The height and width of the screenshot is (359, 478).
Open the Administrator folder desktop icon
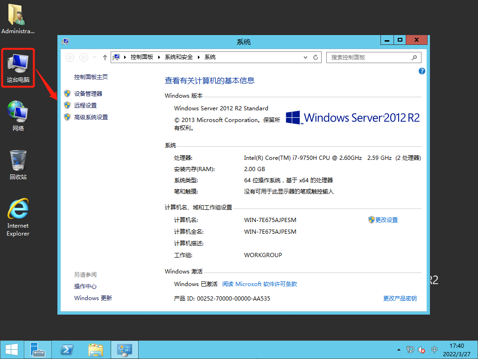[x=18, y=19]
